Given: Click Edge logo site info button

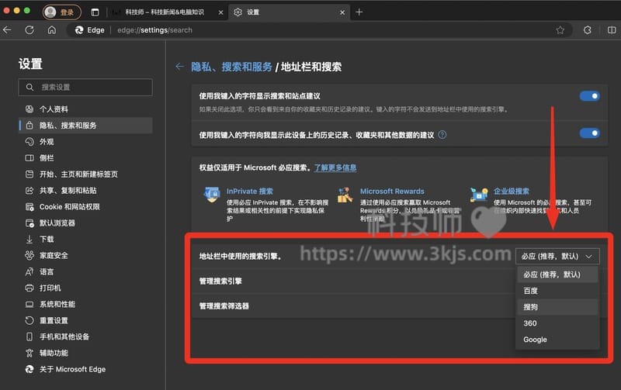Looking at the screenshot, I should tap(90, 30).
